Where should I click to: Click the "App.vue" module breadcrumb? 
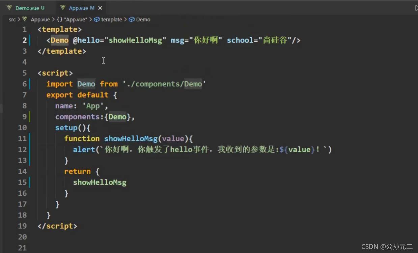pyautogui.click(x=76, y=20)
